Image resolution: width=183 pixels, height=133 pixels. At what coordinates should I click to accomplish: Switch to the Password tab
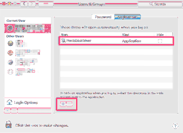click(103, 17)
